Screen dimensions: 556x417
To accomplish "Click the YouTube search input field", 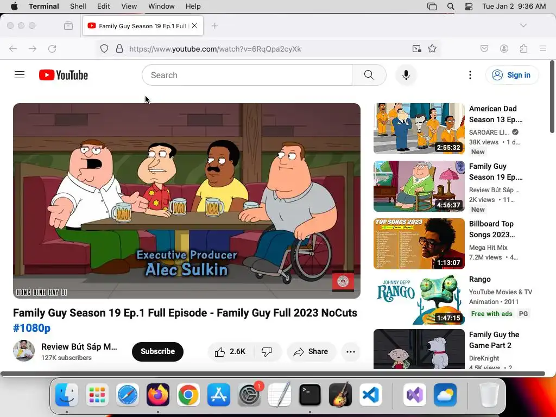I will [x=247, y=75].
